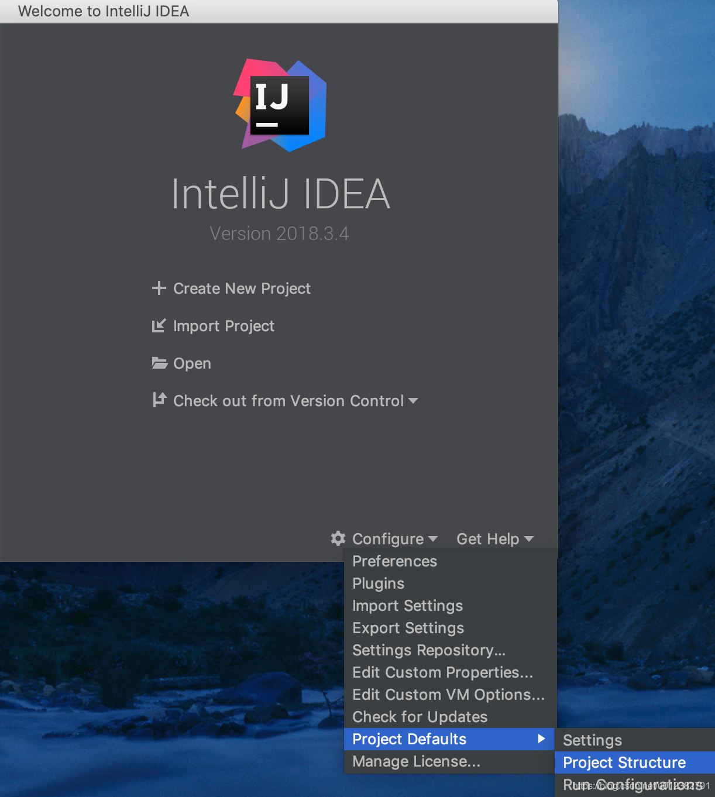Expand the Check out from Version Control dropdown
715x797 pixels.
[413, 400]
